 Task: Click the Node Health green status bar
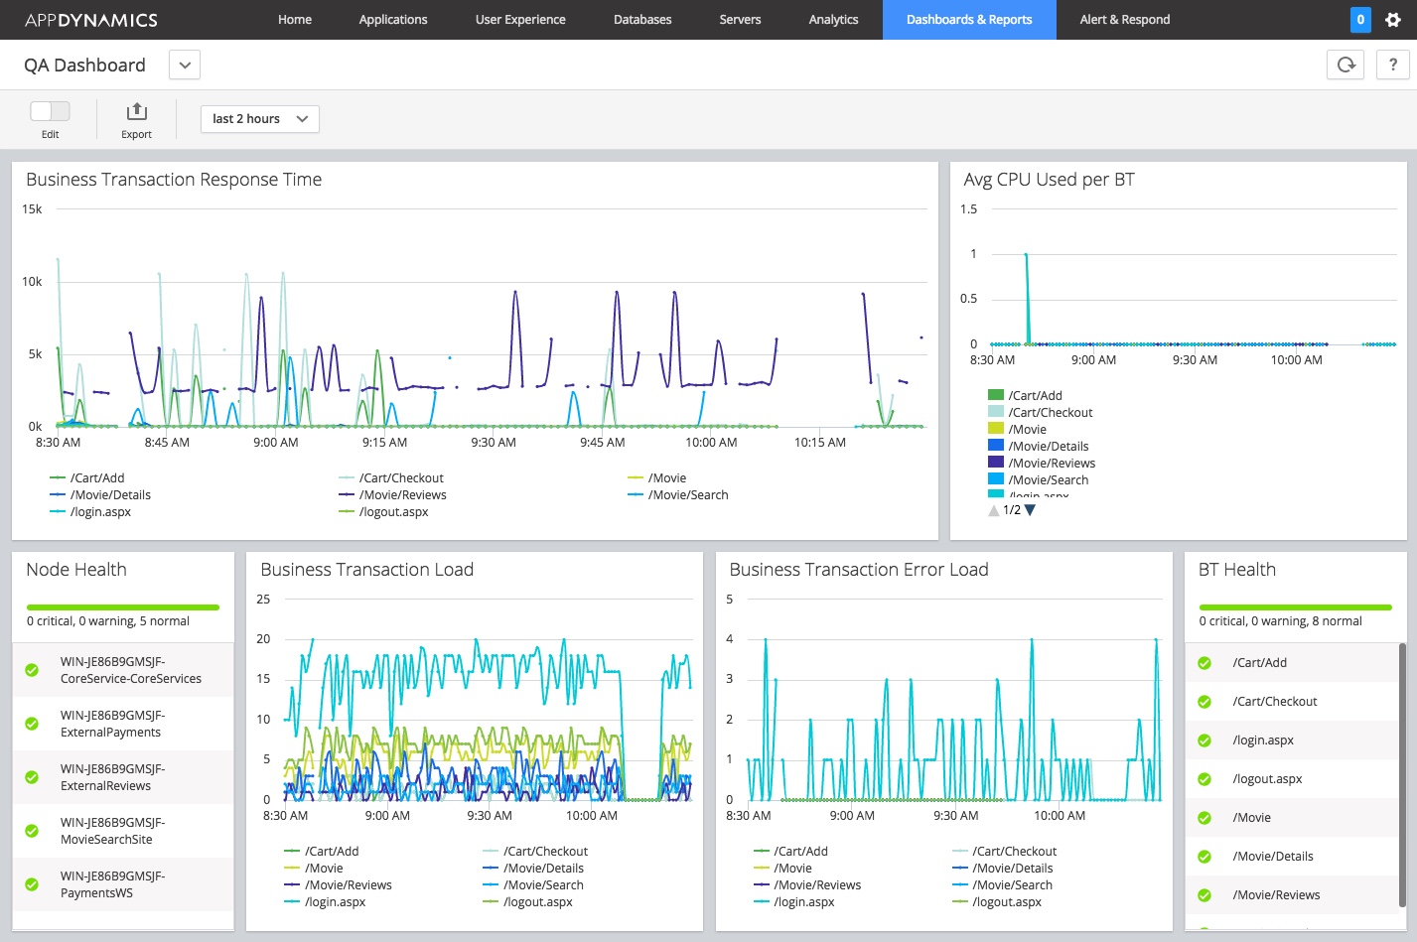123,606
